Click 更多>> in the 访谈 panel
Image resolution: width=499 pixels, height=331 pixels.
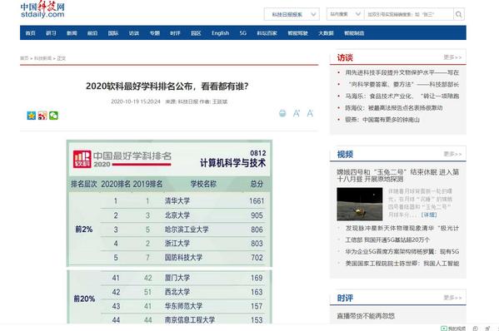tap(452, 57)
